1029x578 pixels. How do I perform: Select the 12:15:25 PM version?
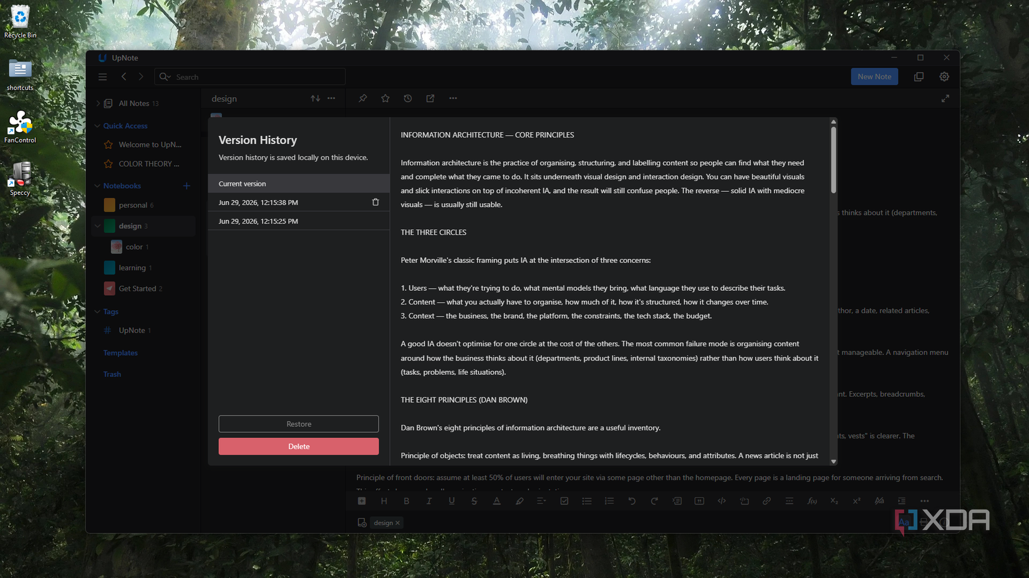pos(299,221)
